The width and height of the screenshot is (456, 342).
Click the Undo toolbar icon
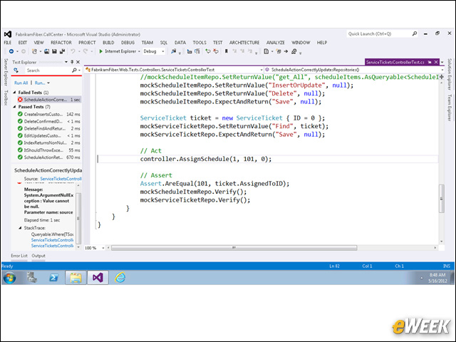(x=73, y=51)
